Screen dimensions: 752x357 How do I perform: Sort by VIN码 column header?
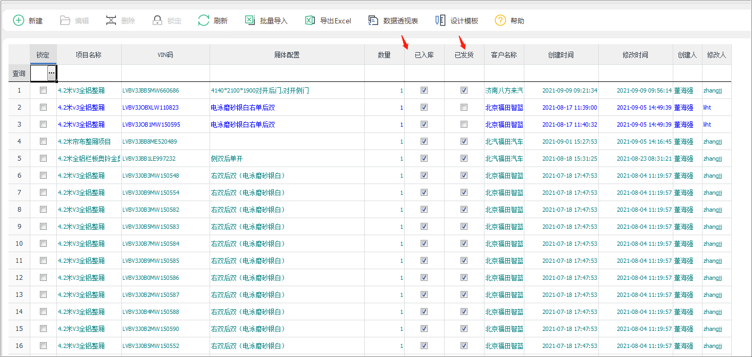165,55
